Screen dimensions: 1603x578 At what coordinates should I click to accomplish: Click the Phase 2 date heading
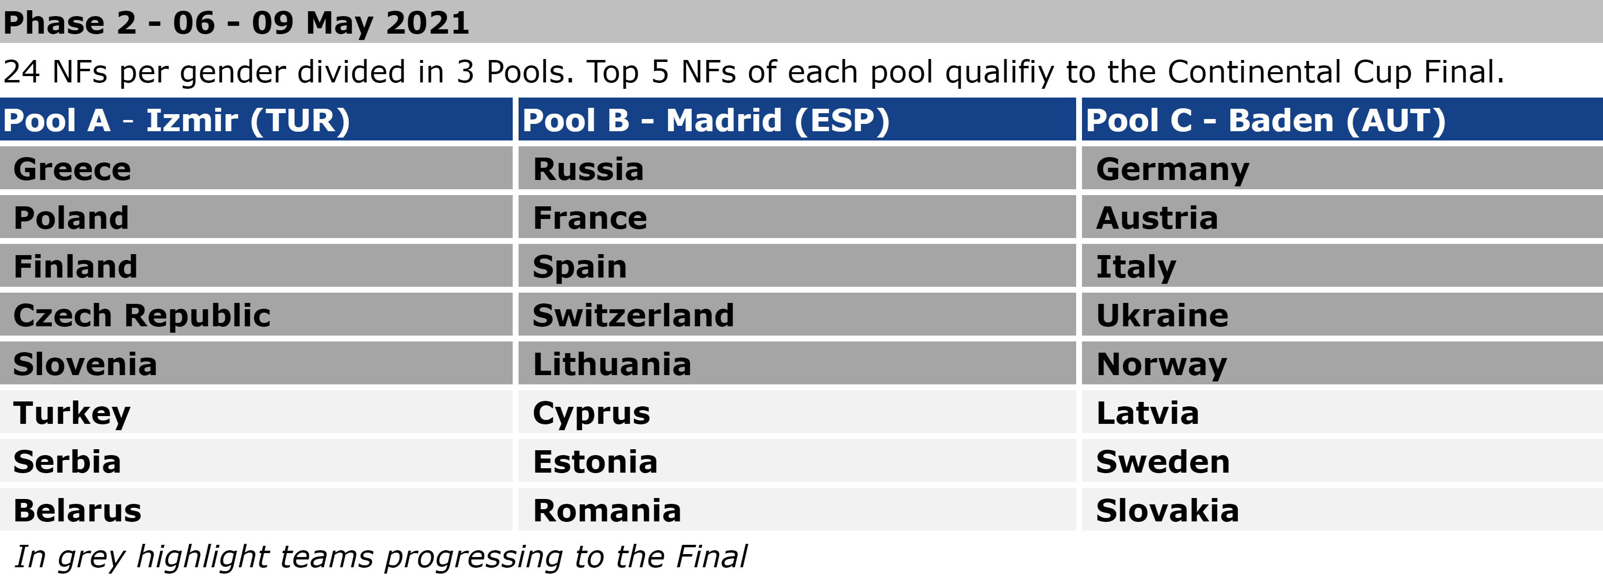click(236, 22)
